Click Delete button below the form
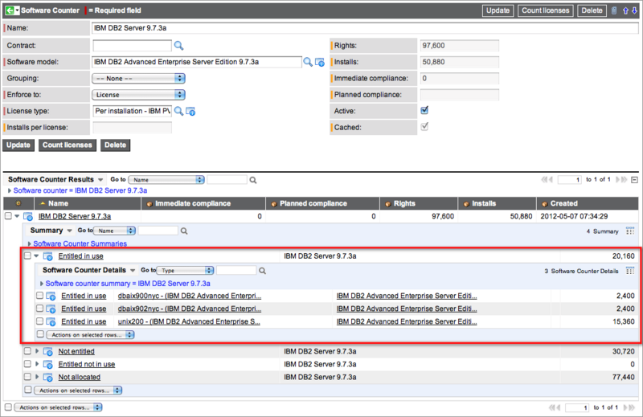The width and height of the screenshot is (643, 417). tap(115, 145)
